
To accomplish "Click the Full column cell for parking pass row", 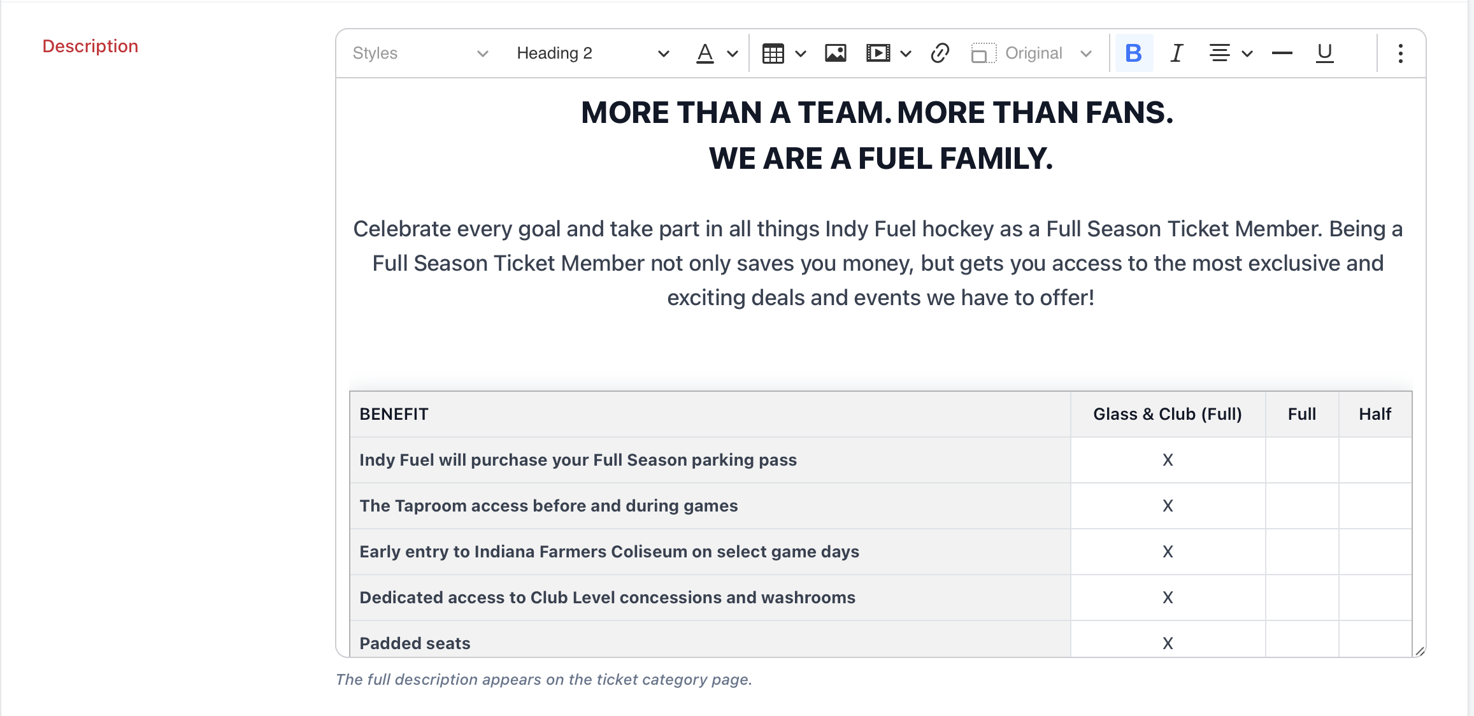I will click(1302, 460).
